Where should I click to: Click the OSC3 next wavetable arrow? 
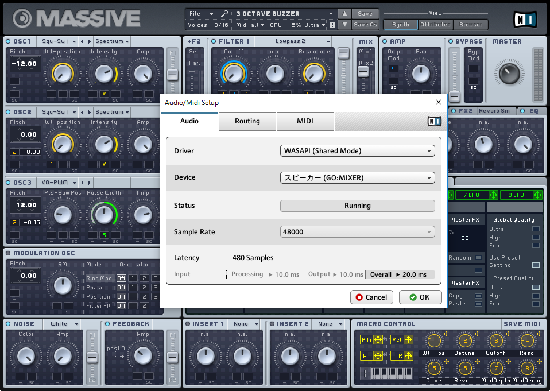coord(89,183)
